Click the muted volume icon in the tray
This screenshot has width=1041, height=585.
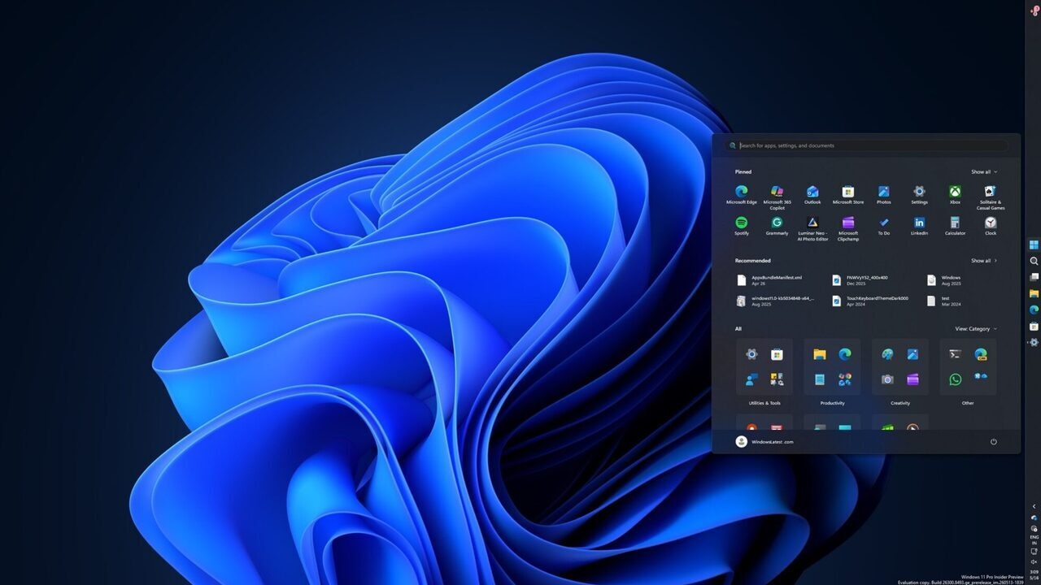[x=1034, y=561]
